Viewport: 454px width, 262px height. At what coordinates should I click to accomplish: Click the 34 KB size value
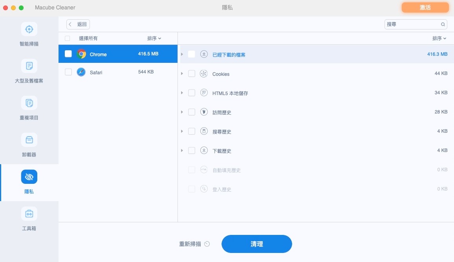(441, 93)
